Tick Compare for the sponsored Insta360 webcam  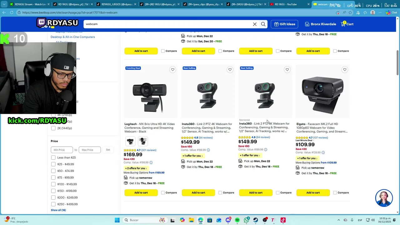[277, 192]
